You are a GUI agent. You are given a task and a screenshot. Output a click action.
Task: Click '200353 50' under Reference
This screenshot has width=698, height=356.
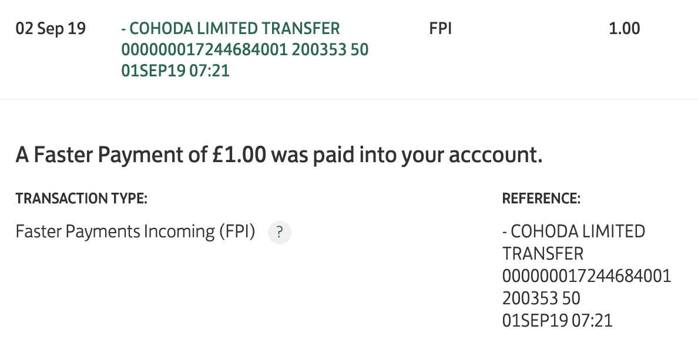(541, 298)
